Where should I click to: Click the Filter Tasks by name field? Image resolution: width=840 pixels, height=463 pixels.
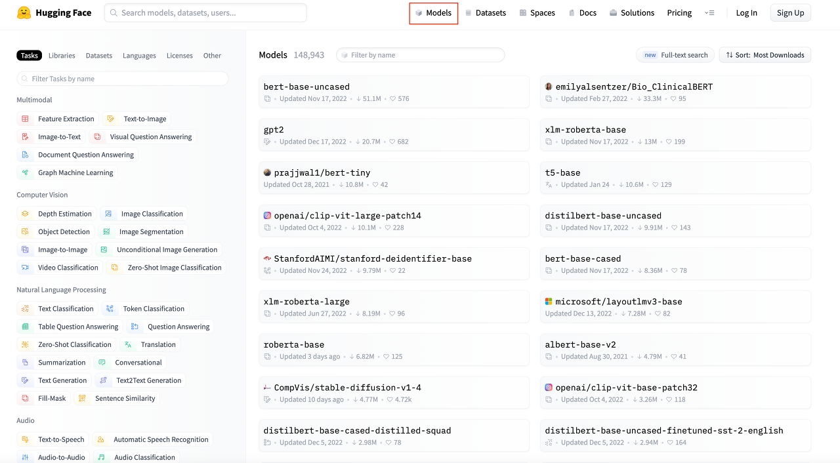pyautogui.click(x=122, y=79)
